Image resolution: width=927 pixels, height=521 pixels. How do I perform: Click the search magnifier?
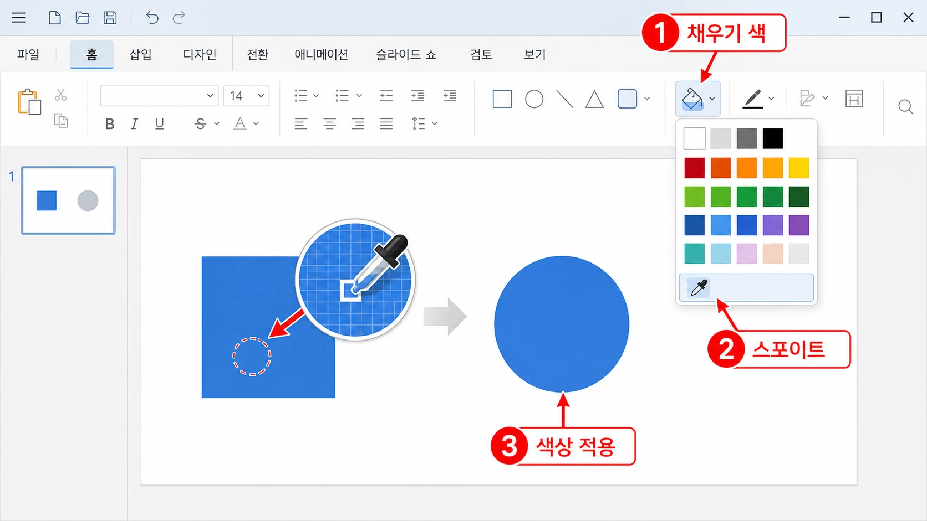(x=906, y=107)
